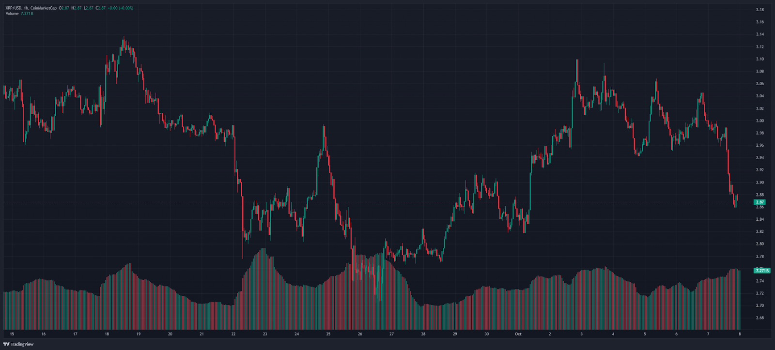This screenshot has width=775, height=350.
Task: Click the date 15 on time axis
Action: click(x=12, y=334)
